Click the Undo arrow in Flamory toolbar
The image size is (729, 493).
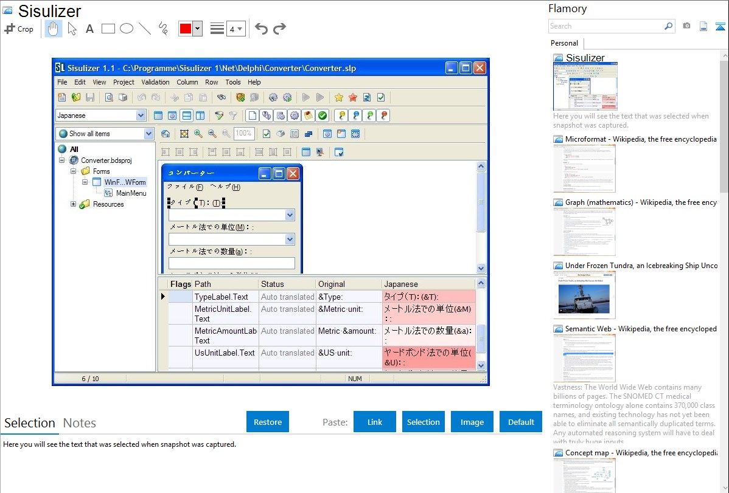261,29
